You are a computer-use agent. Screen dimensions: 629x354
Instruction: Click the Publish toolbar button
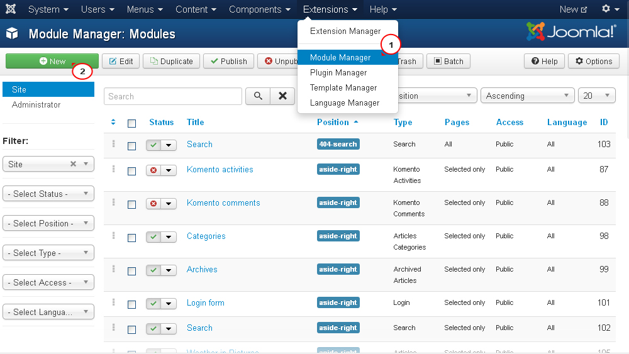click(229, 61)
